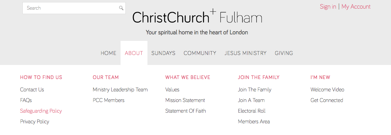Viewport: 391px width, 135px height.
Task: View the Ministry Leadership Team page
Action: pos(120,90)
